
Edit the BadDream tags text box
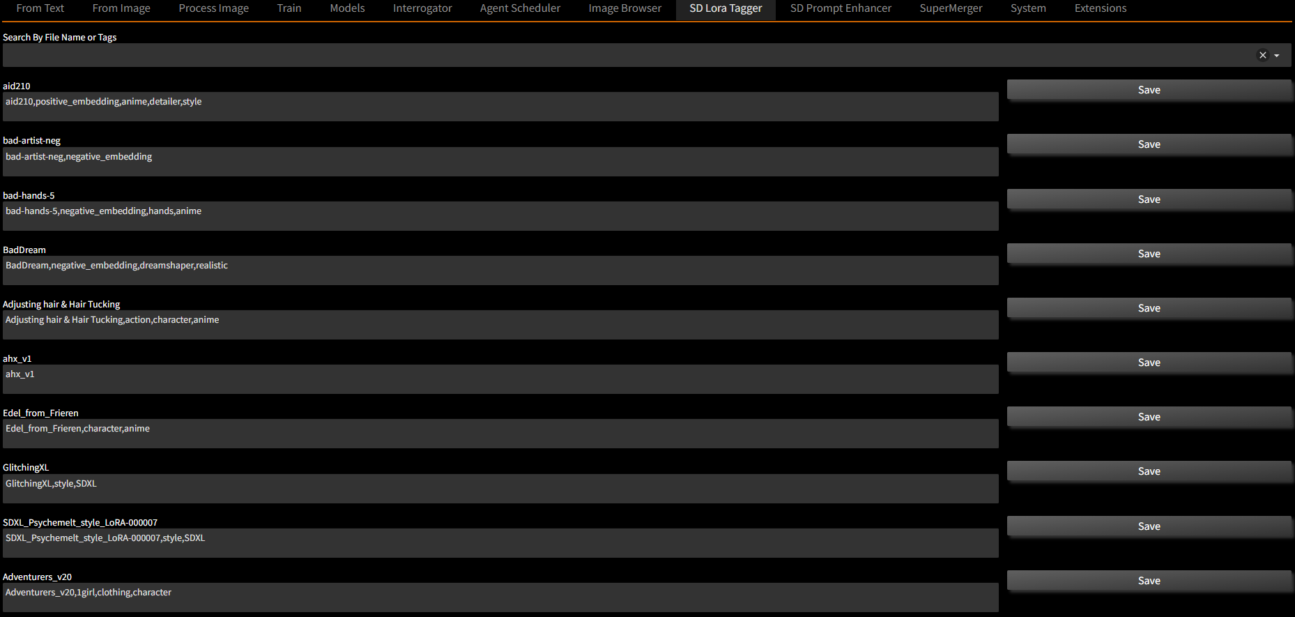tap(500, 271)
